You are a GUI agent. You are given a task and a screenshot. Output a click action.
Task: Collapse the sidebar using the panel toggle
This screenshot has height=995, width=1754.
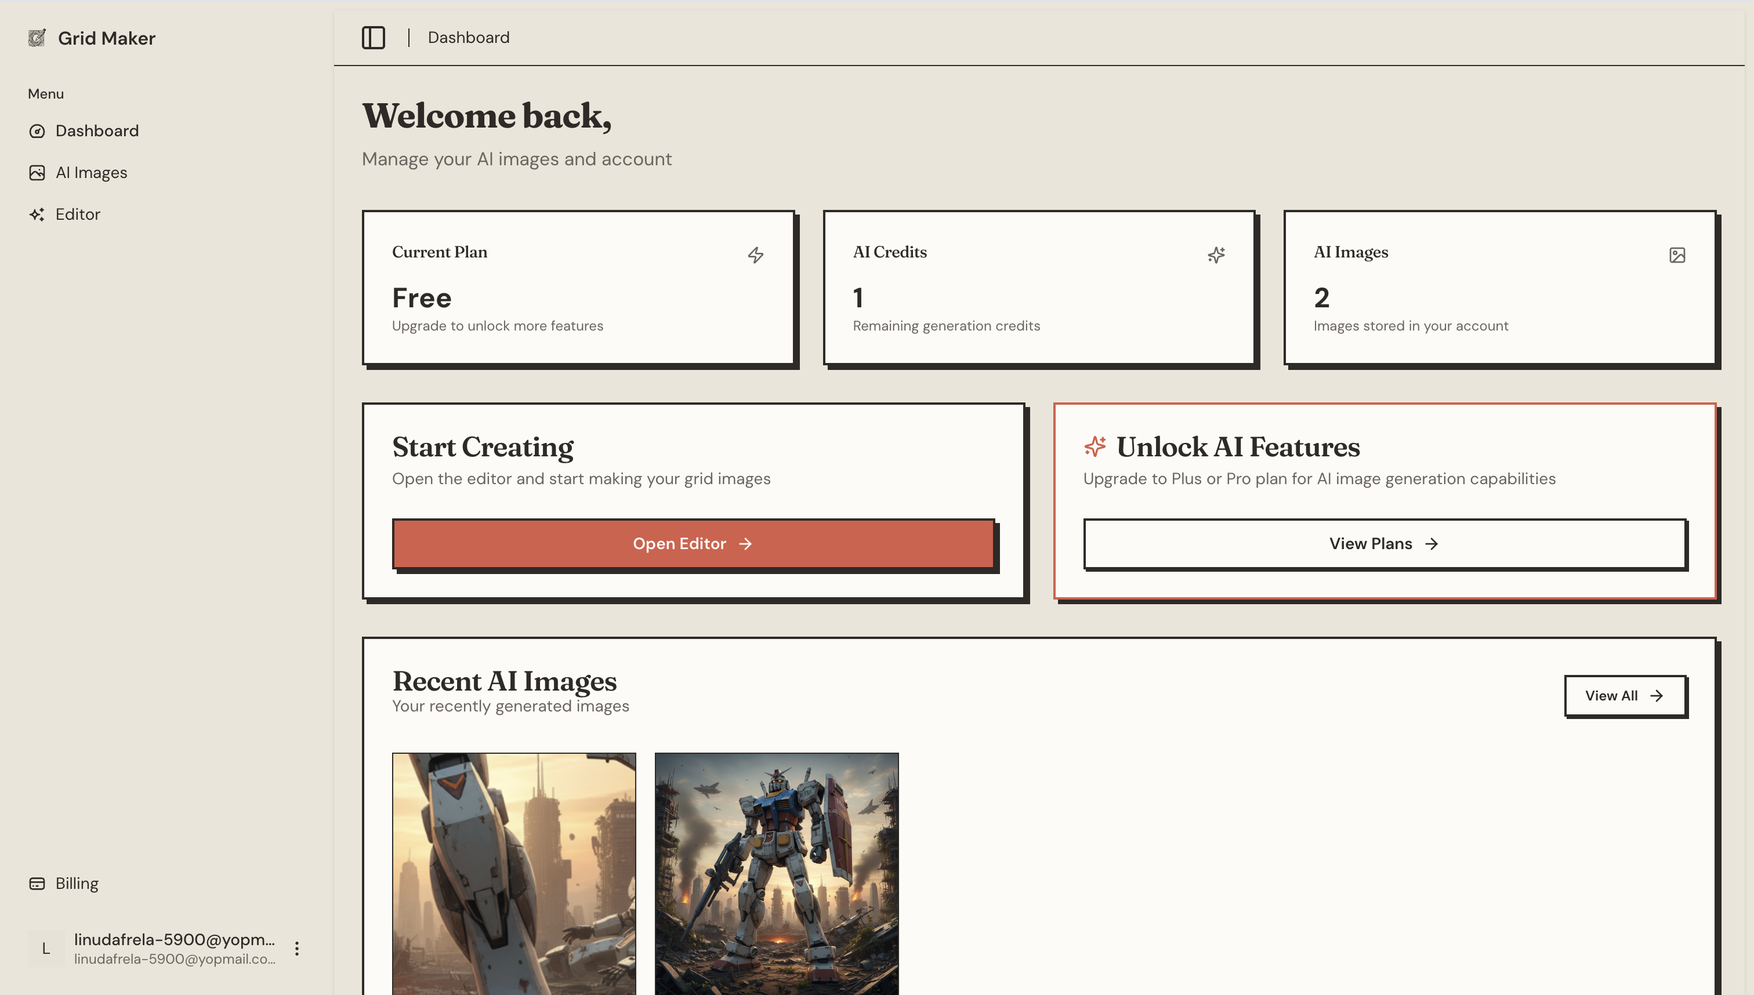tap(373, 38)
